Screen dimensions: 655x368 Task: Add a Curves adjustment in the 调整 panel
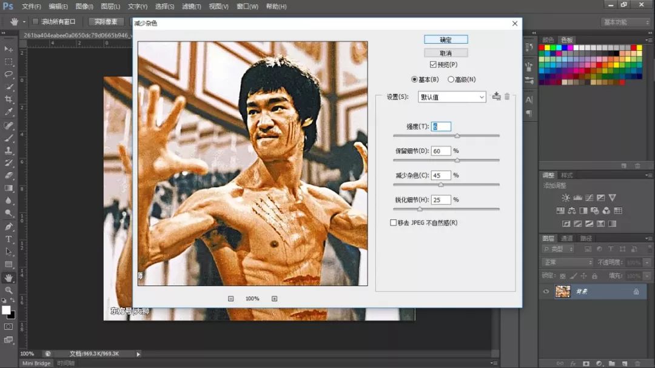click(589, 198)
